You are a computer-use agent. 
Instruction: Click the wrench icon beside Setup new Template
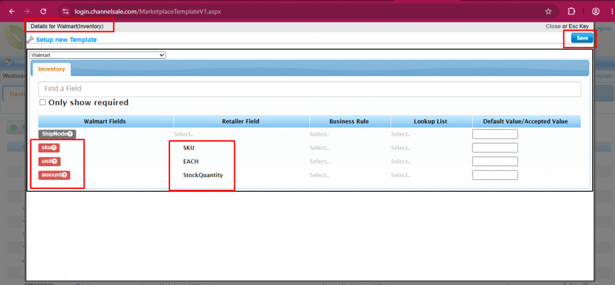30,39
